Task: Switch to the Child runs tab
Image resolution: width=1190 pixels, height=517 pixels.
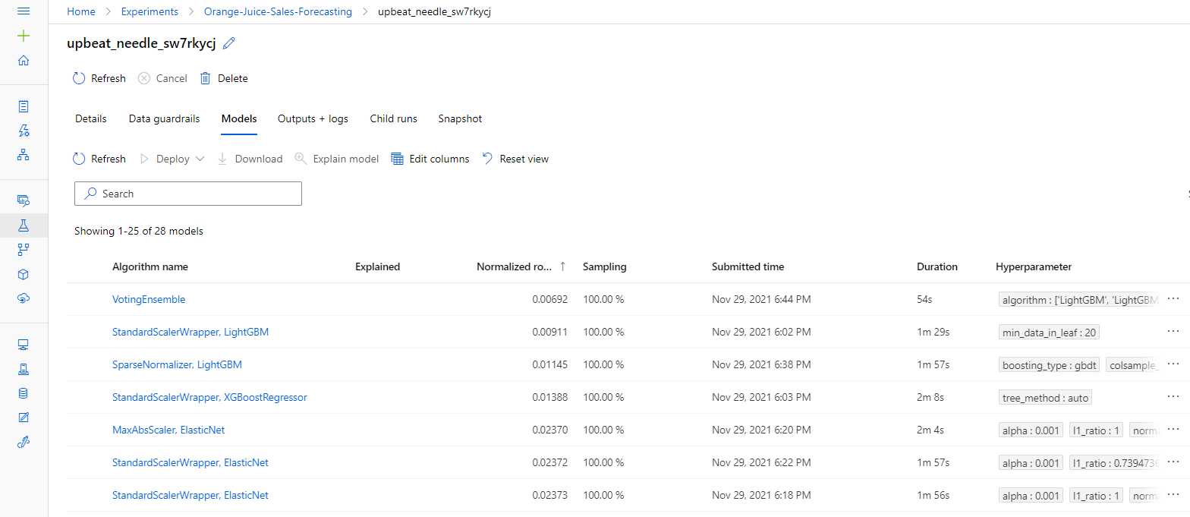Action: click(393, 118)
